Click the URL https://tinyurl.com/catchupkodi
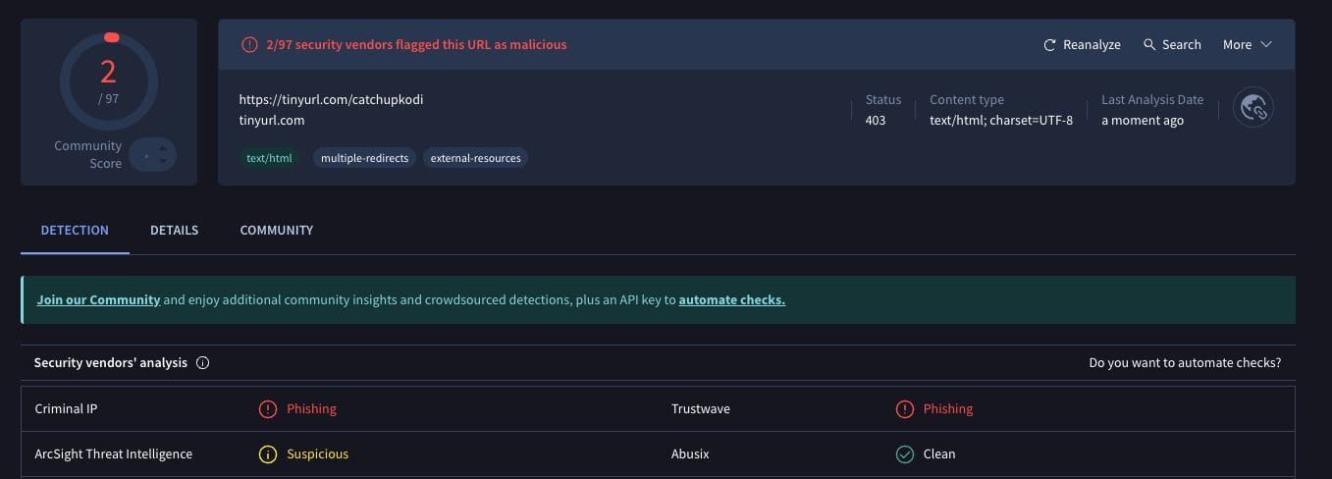Viewport: 1332px width, 479px height. (332, 100)
